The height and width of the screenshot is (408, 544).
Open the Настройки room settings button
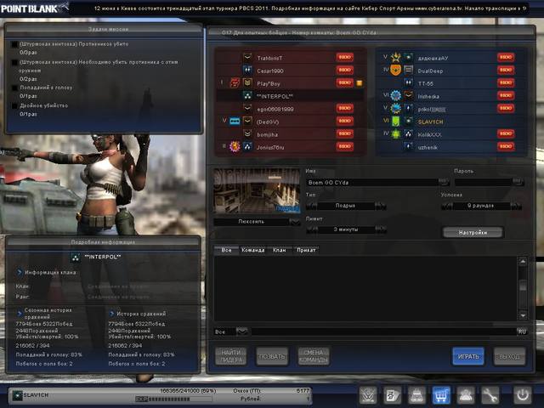[x=473, y=232]
